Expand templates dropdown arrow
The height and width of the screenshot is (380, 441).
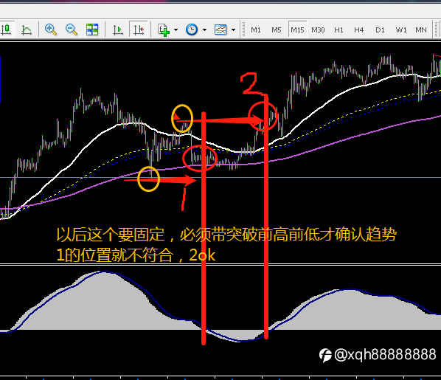pyautogui.click(x=233, y=30)
